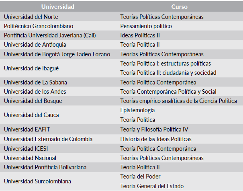The width and height of the screenshot is (243, 191).
Task: Click Universidad Pontificia Bolivariana cell
Action: click(x=45, y=167)
